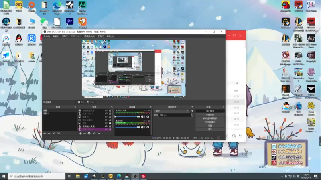Pop out the Scenes dock panel
321x180 pixels.
click(75, 107)
